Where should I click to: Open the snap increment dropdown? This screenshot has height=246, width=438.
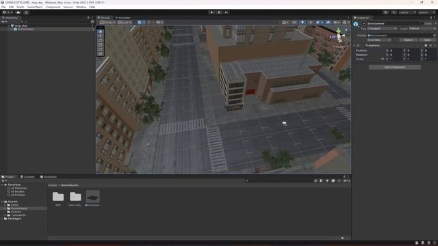159,23
